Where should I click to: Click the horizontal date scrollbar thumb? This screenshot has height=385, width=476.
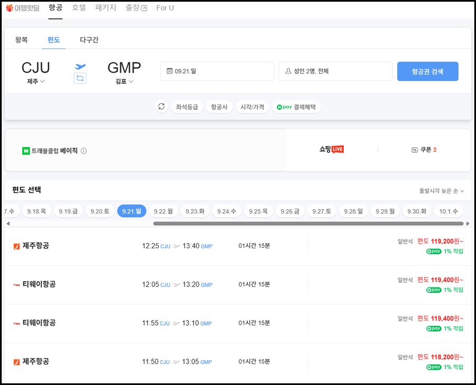pyautogui.click(x=307, y=223)
